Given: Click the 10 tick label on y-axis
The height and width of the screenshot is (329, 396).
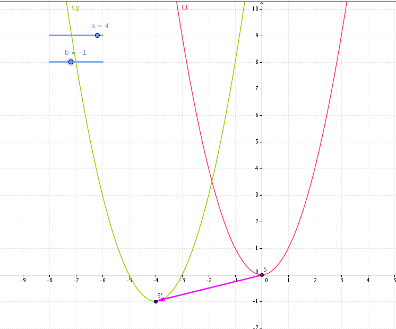Looking at the screenshot, I should [x=255, y=9].
